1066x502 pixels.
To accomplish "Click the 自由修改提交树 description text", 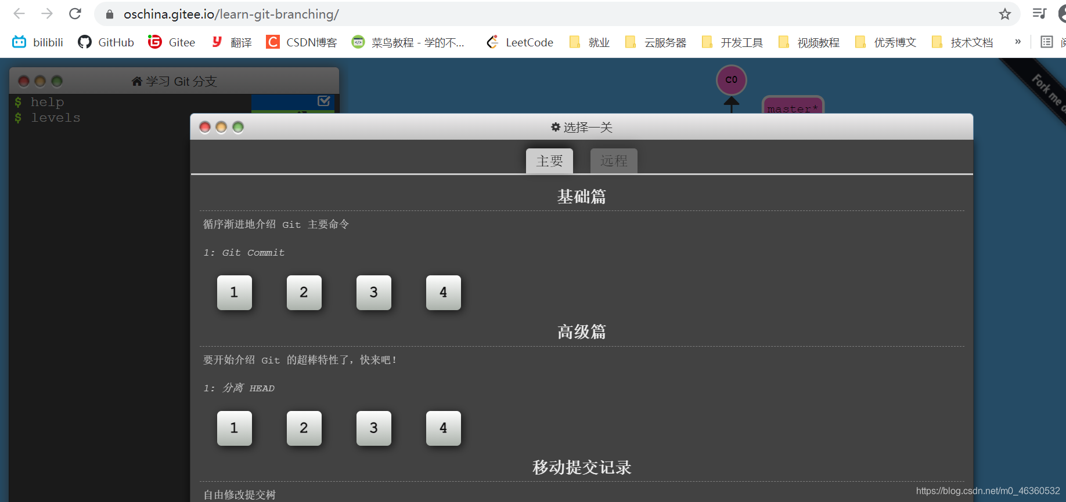I will pyautogui.click(x=239, y=494).
